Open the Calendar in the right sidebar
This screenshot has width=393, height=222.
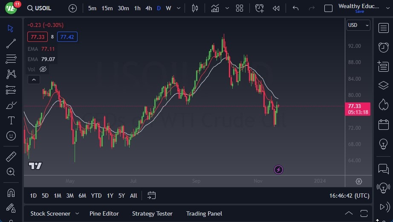pos(383,125)
